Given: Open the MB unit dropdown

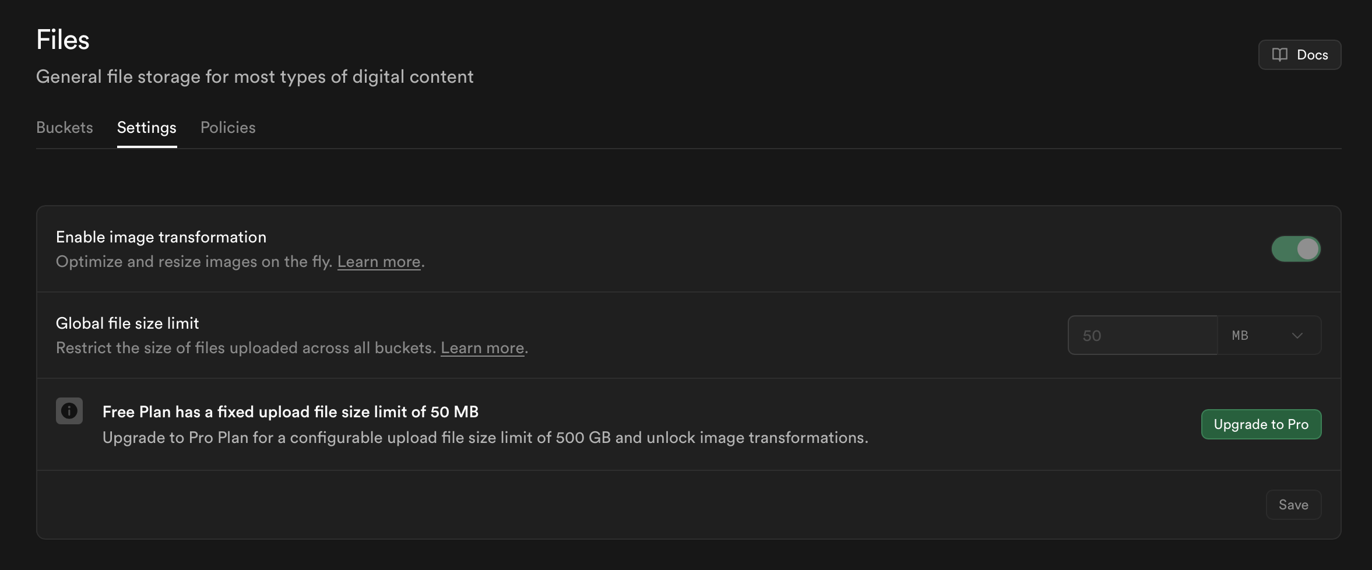Looking at the screenshot, I should point(1268,335).
